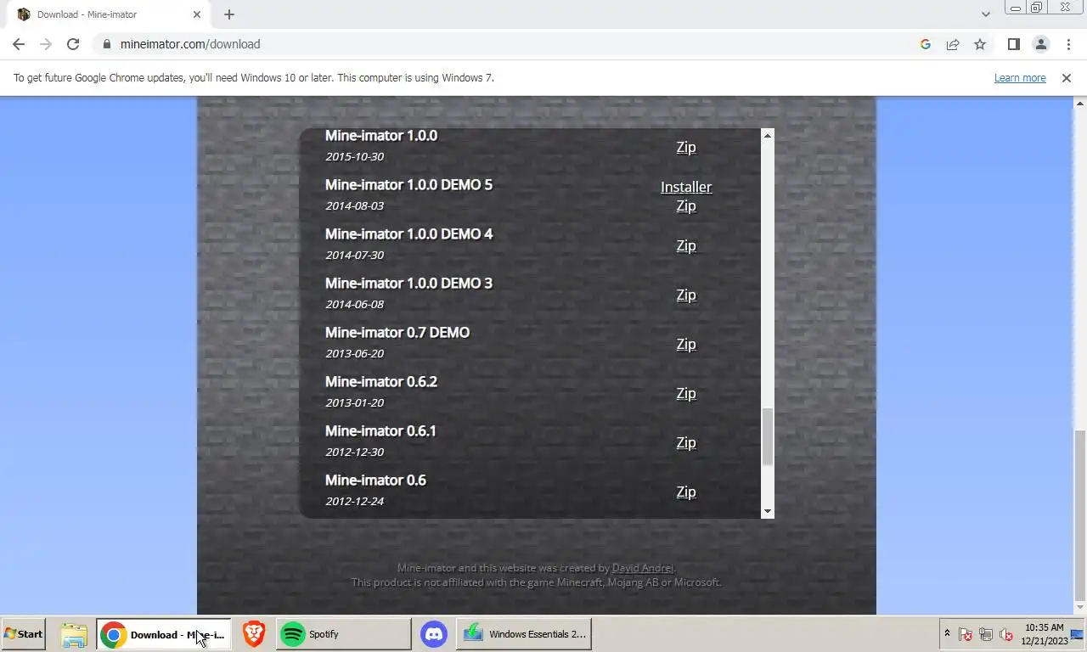This screenshot has height=652, width=1087.
Task: Share this page icon
Action: coord(953,44)
